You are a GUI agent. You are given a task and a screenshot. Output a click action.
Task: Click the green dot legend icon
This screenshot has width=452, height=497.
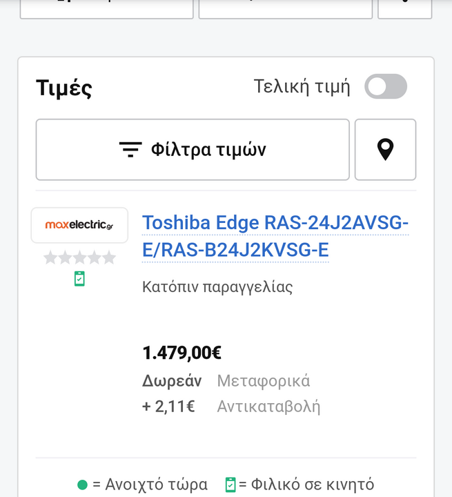click(x=83, y=485)
